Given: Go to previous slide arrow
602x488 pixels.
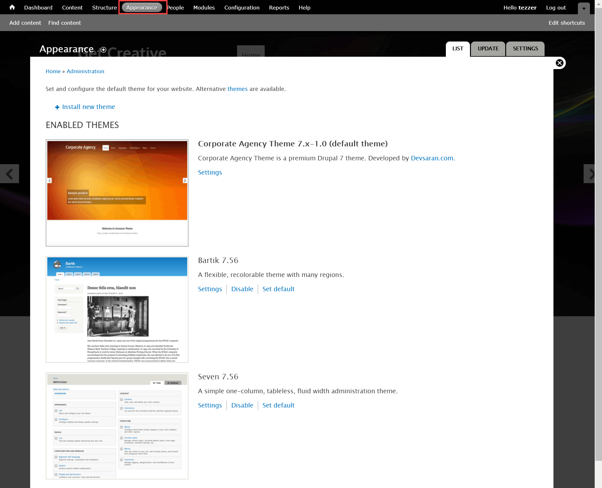Looking at the screenshot, I should coord(10,174).
